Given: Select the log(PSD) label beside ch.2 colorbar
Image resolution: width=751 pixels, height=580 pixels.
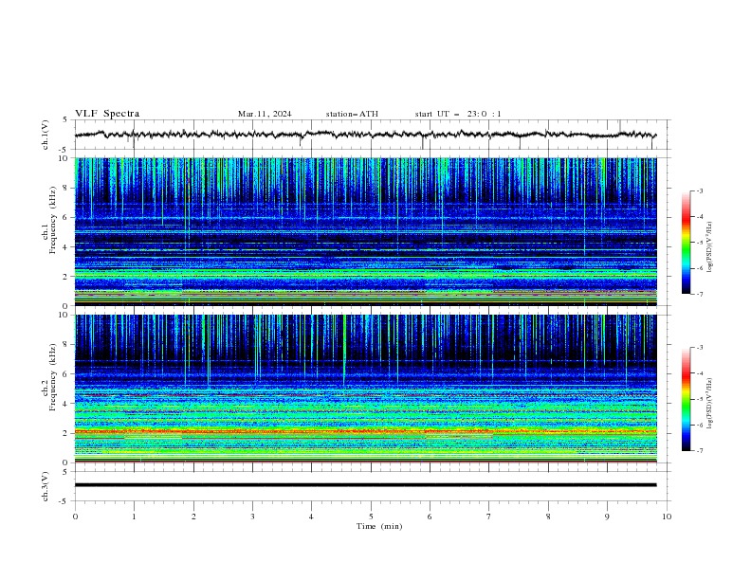Looking at the screenshot, I should click(710, 404).
